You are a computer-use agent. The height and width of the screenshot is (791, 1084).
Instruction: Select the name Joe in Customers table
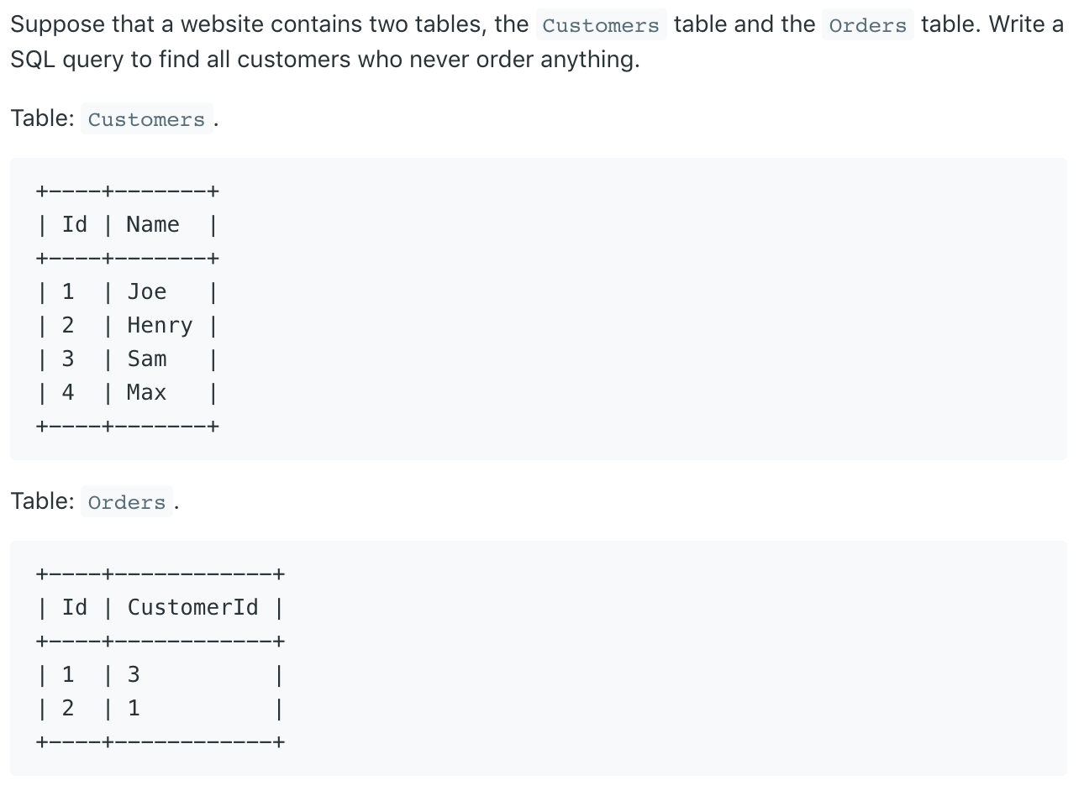(x=147, y=291)
